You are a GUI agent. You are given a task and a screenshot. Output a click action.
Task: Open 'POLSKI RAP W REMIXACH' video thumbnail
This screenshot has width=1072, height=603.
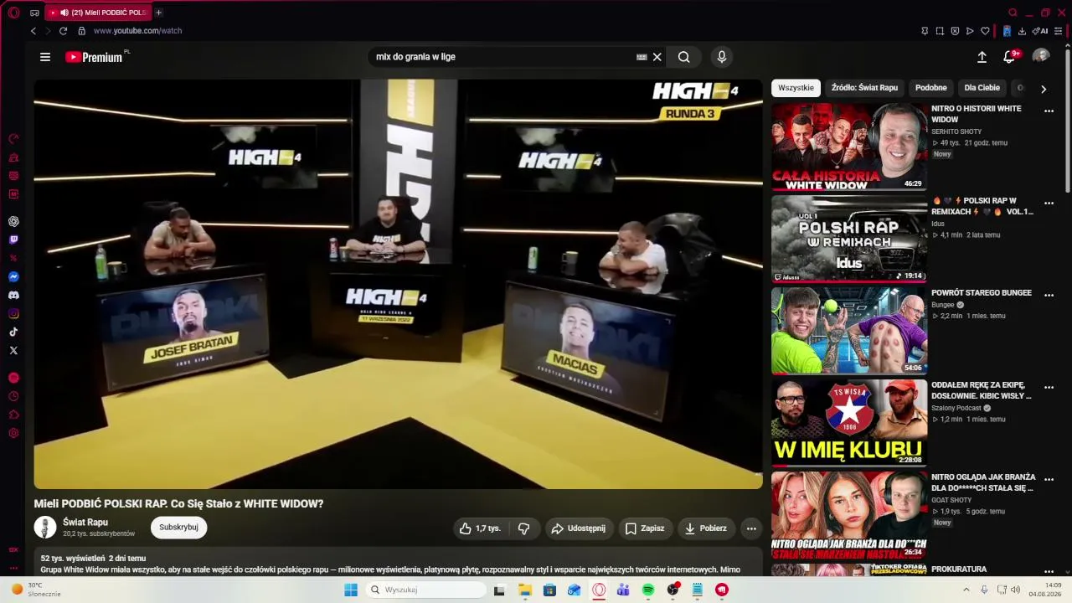click(849, 239)
